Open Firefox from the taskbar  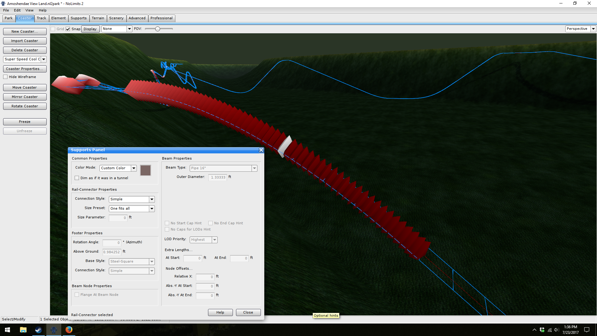(x=69, y=330)
